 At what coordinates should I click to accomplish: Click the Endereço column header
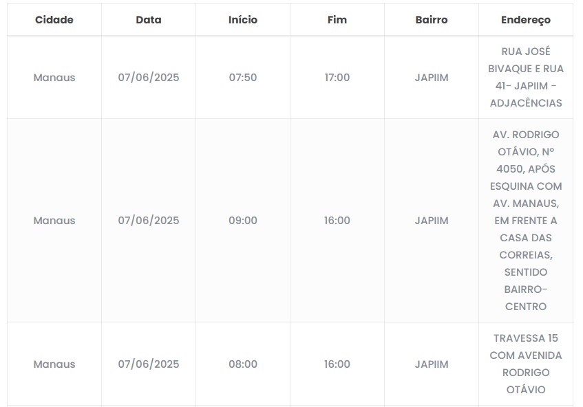[526, 20]
